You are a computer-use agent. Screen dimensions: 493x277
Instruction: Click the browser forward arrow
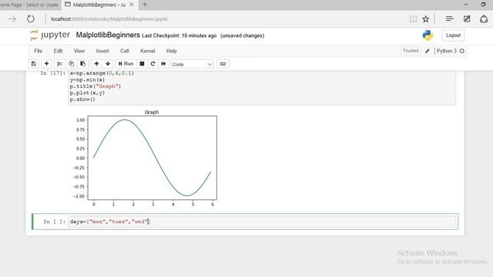(x=12, y=18)
